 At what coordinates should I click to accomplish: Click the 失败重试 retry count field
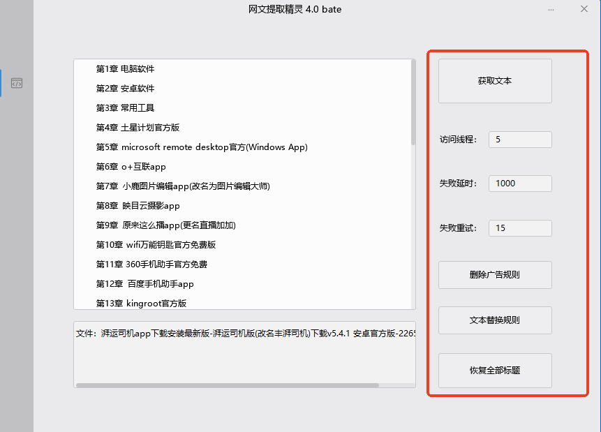[x=519, y=228]
